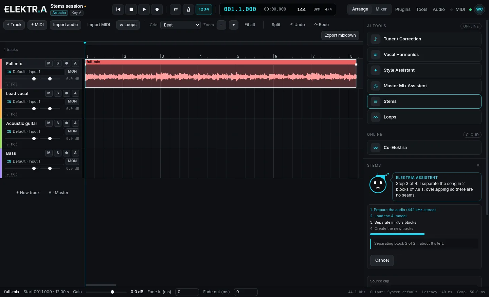
Task: Solo the Lead vocal track
Action: [x=58, y=93]
